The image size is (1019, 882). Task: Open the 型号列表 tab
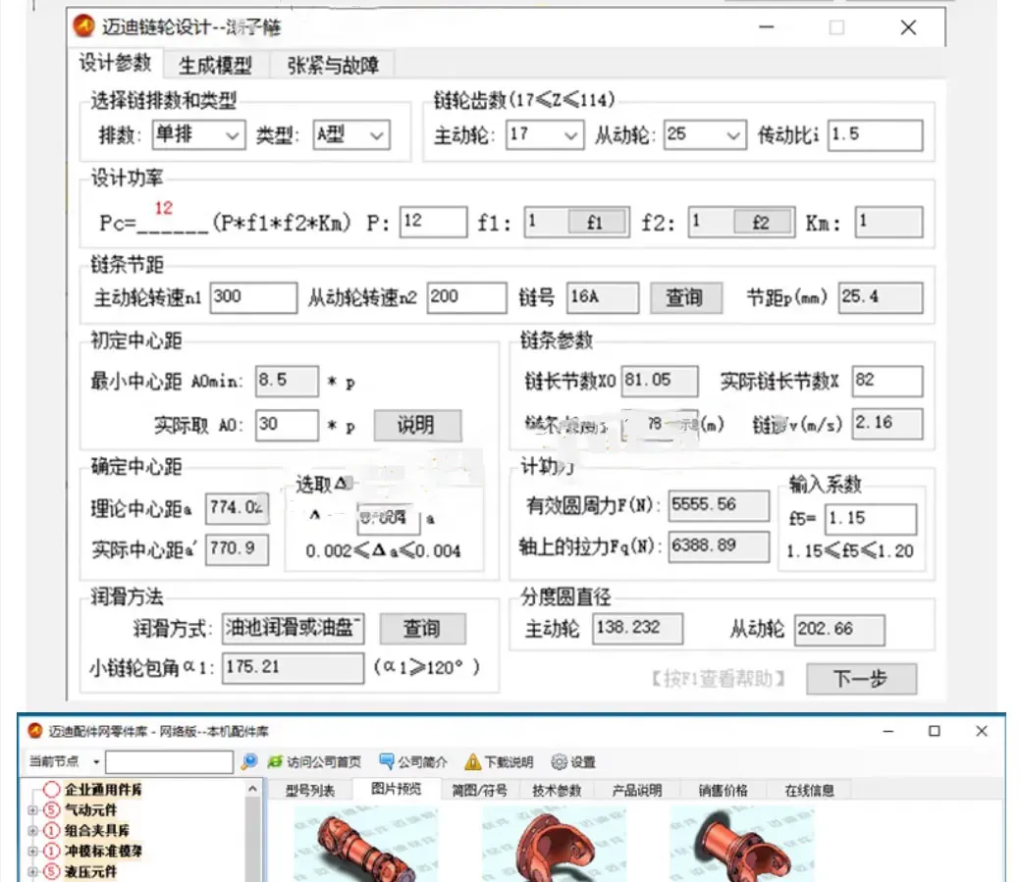[x=310, y=791]
